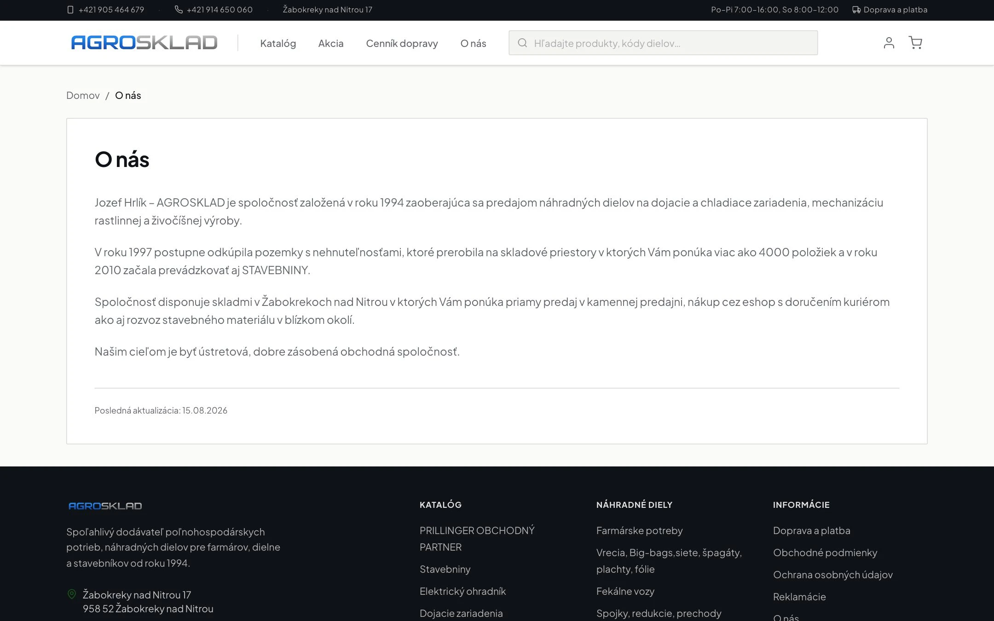Click the delivery truck icon
Viewport: 994px width, 621px height.
[856, 10]
